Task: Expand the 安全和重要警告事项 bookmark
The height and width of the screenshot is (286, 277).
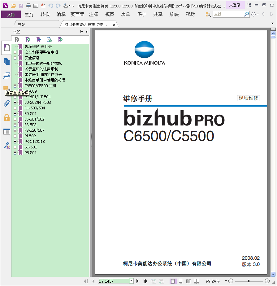Action: 15,52
